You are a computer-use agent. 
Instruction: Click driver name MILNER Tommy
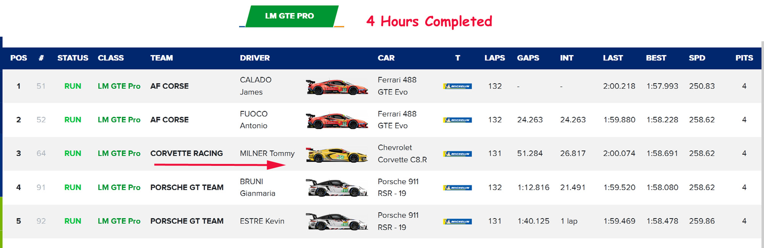[x=267, y=154]
